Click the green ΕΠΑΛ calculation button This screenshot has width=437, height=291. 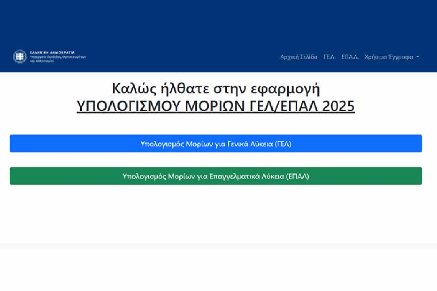tap(216, 176)
